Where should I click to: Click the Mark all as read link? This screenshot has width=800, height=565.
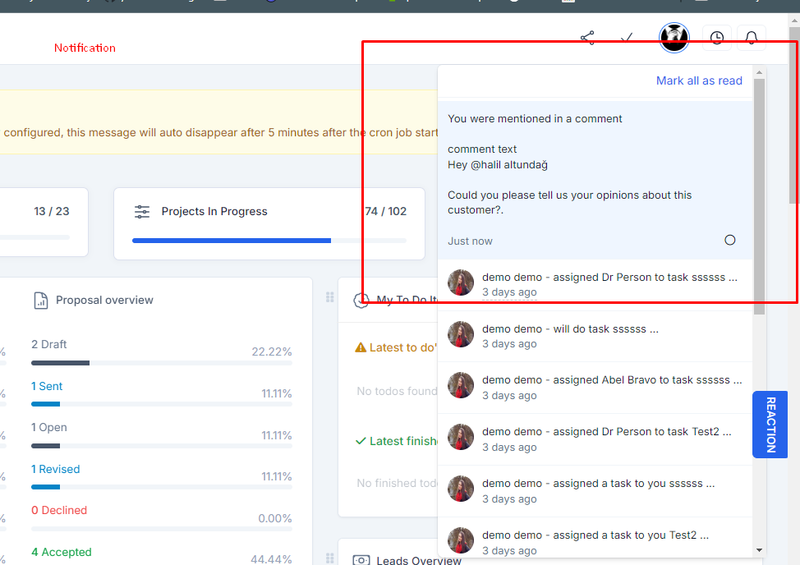coord(699,80)
